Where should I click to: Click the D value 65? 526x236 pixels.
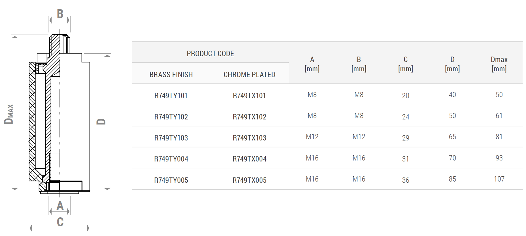[452, 137]
